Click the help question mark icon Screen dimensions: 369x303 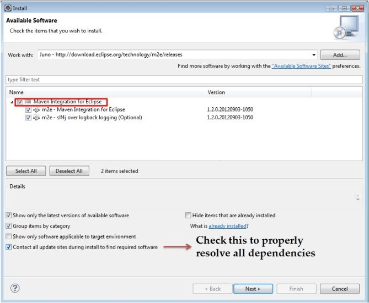pyautogui.click(x=15, y=288)
